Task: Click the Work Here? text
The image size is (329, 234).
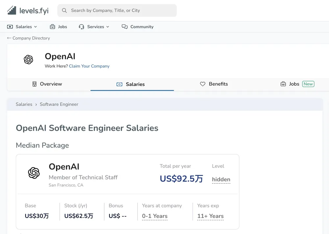Action: pos(56,66)
